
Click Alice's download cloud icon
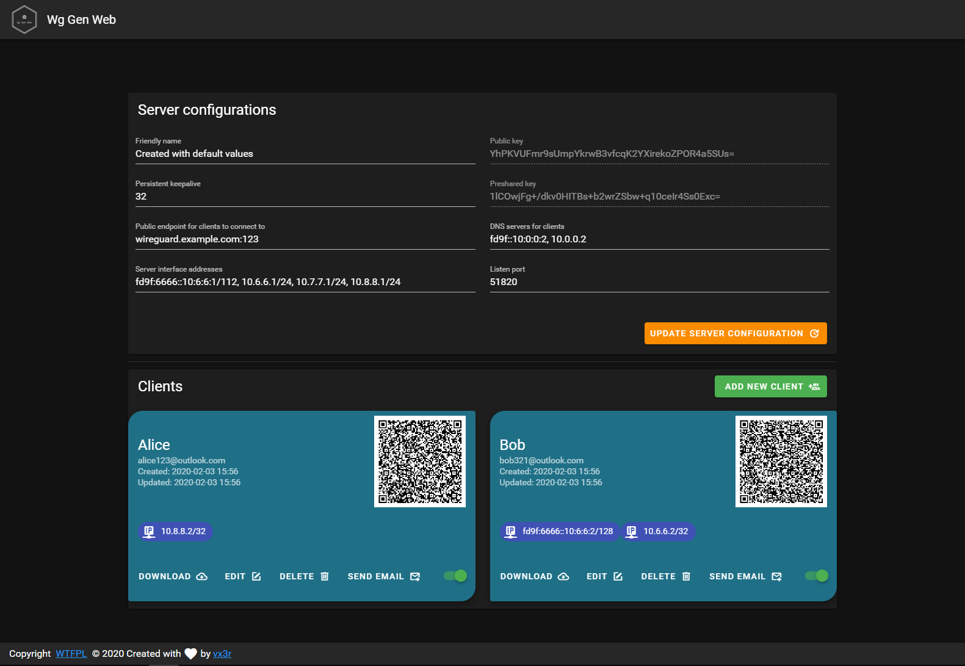click(202, 576)
